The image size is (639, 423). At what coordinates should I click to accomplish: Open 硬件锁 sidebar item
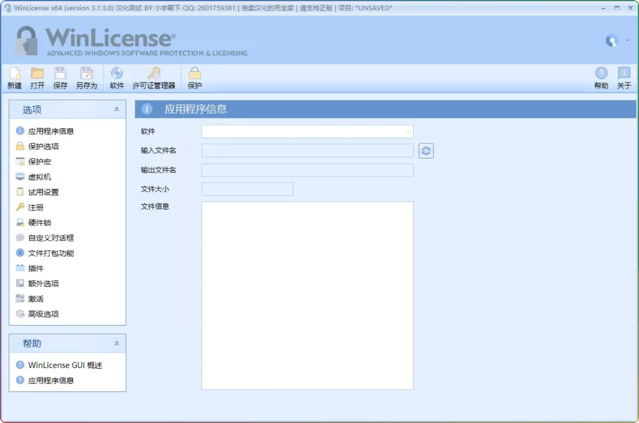[x=34, y=223]
